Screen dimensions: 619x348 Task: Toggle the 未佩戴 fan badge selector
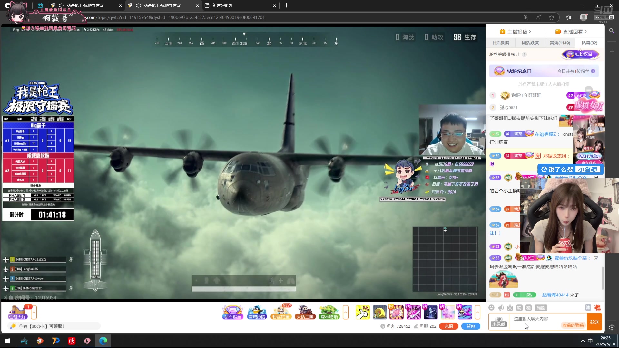[499, 322]
